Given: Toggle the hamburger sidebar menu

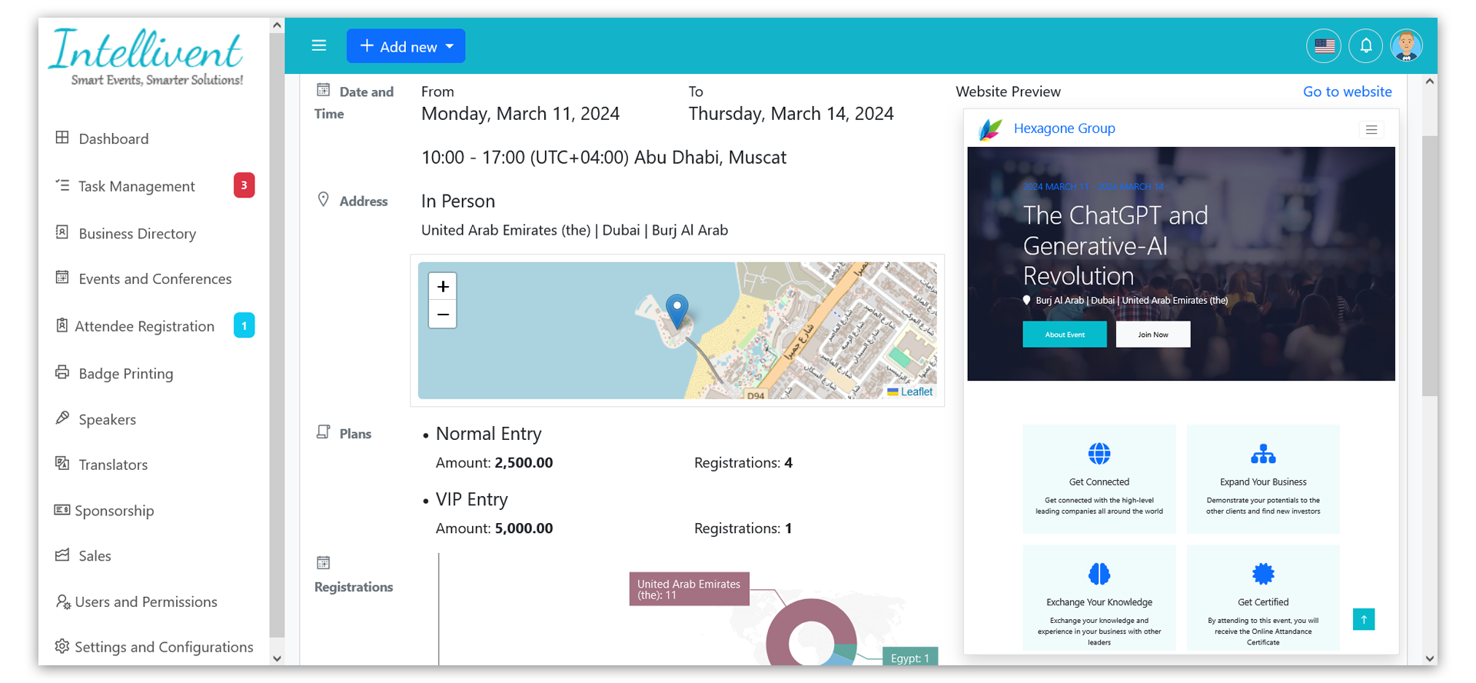Looking at the screenshot, I should (x=319, y=46).
